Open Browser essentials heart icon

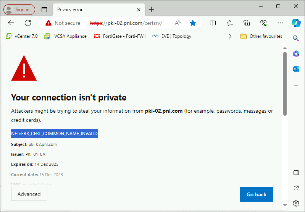(263, 23)
